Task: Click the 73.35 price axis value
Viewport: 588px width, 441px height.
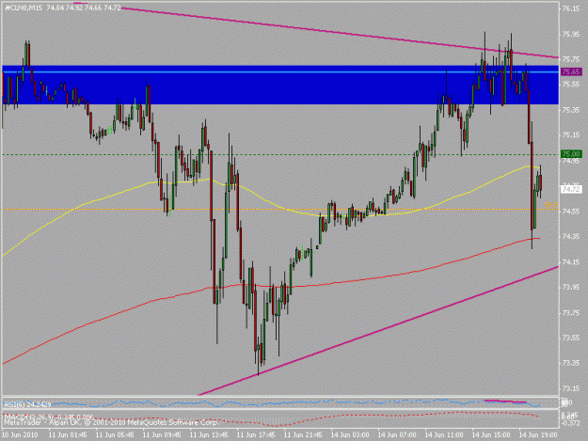Action: click(570, 363)
